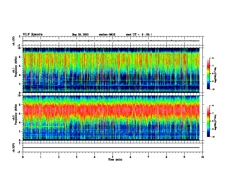Click the "5" tick on ch.1(V) axis
Screen dimensions: 228x176
(x=20, y=37)
